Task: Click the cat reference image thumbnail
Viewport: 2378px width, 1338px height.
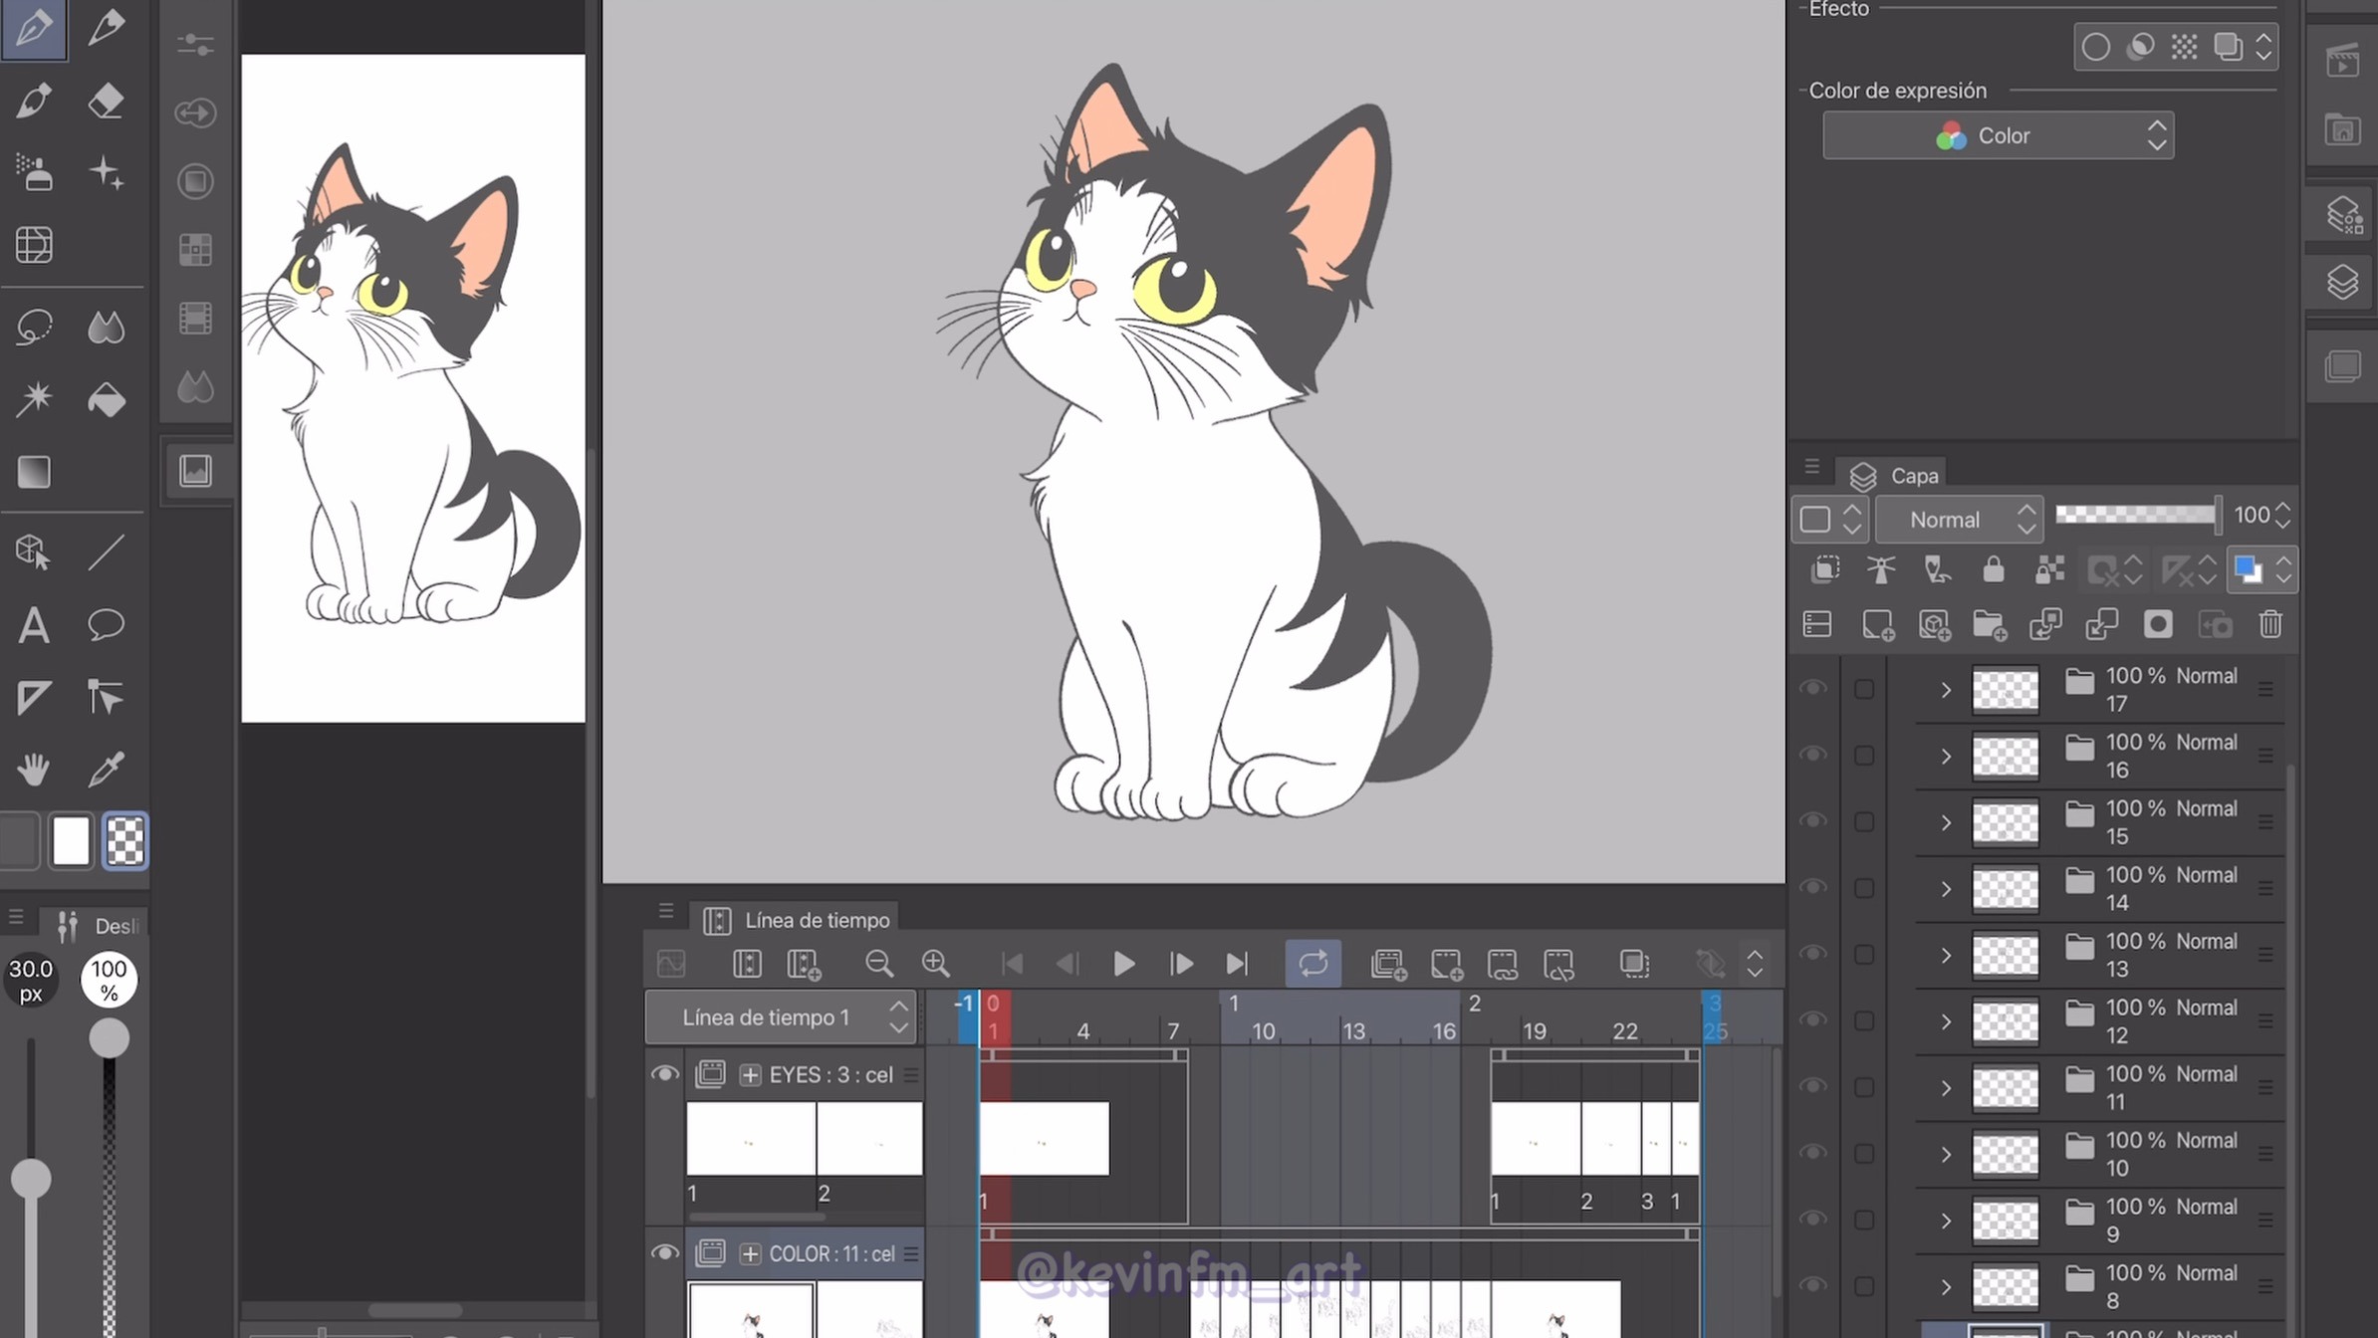Action: click(413, 388)
